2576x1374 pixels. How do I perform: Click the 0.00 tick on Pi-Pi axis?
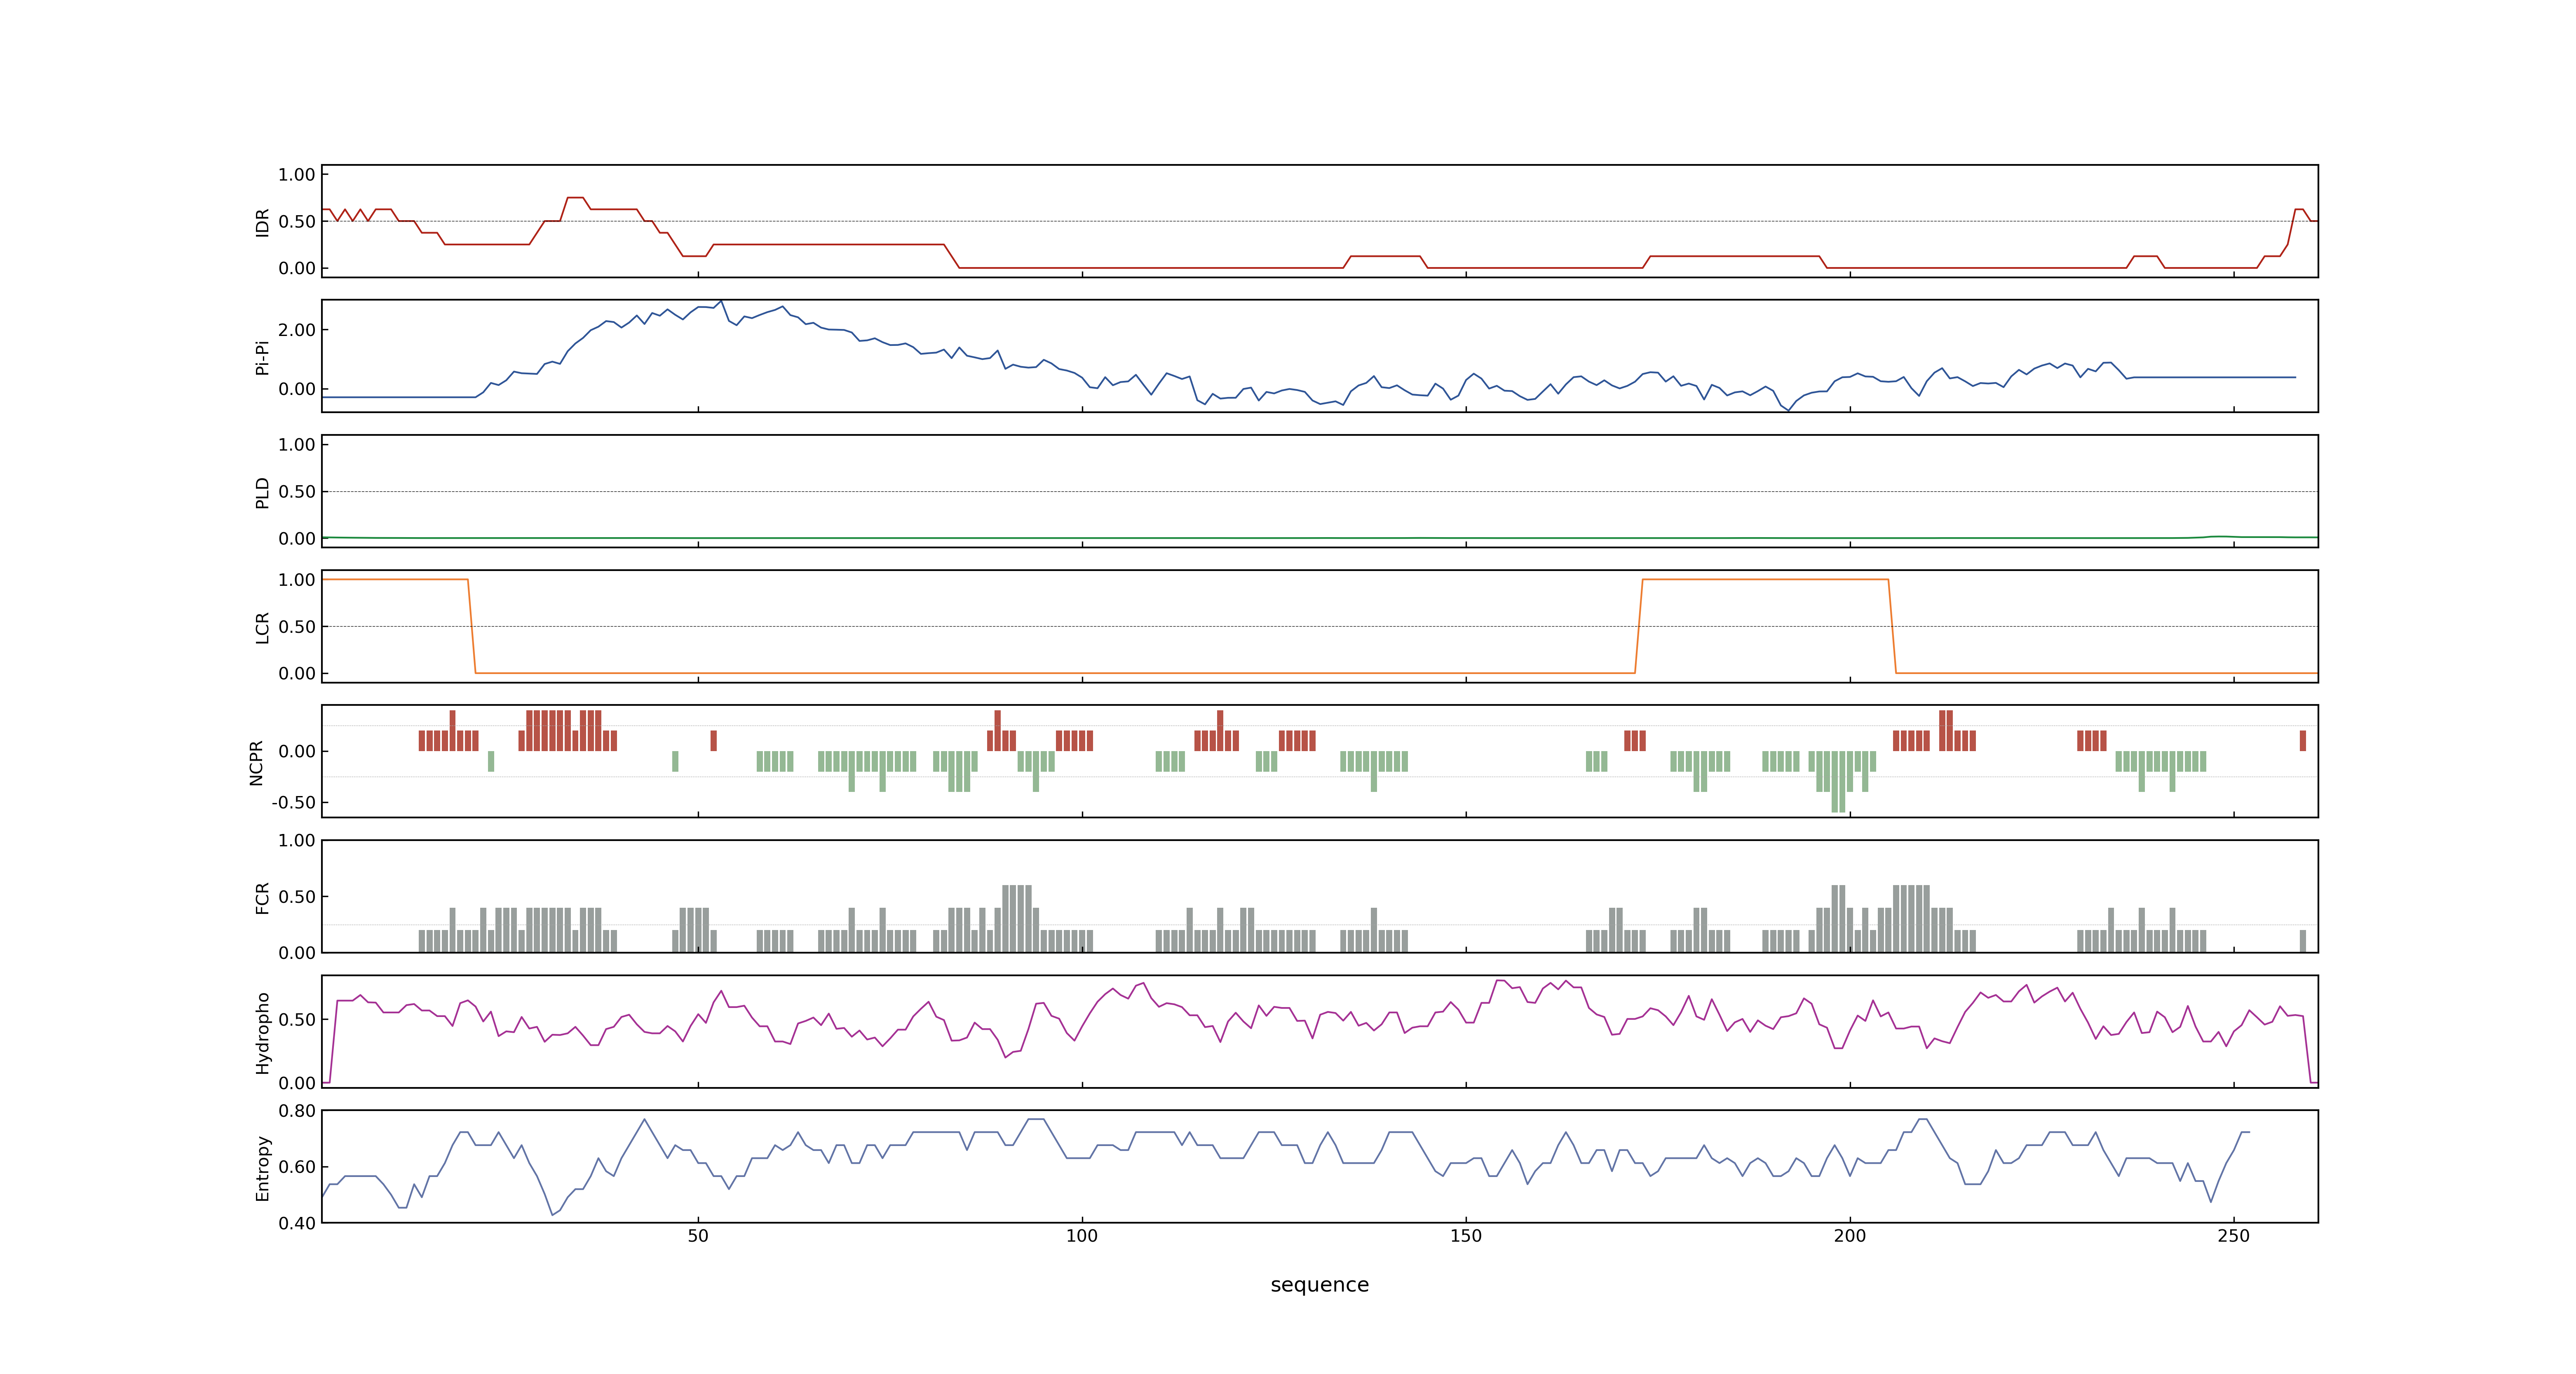tap(297, 389)
